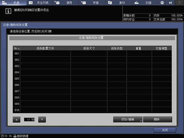Click the 纸张类型 column header
The height and width of the screenshot is (138, 184).
117,48
